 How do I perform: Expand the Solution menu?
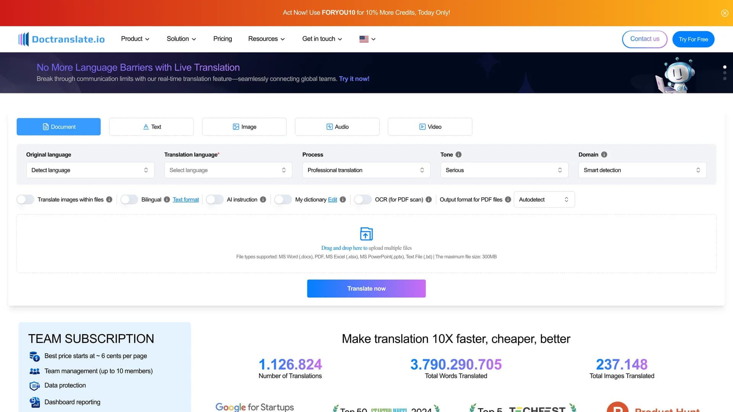[181, 39]
